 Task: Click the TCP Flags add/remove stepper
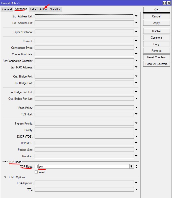tap(136, 166)
